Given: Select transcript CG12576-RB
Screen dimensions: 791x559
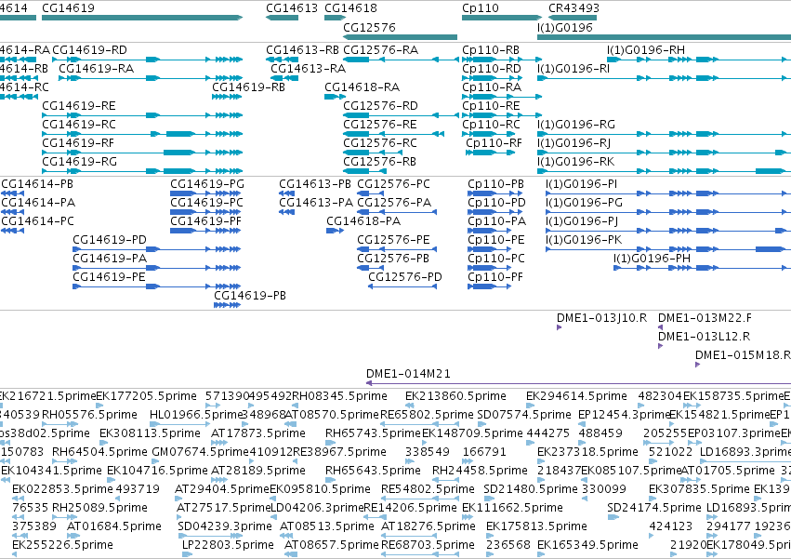Looking at the screenshot, I should (380, 162).
